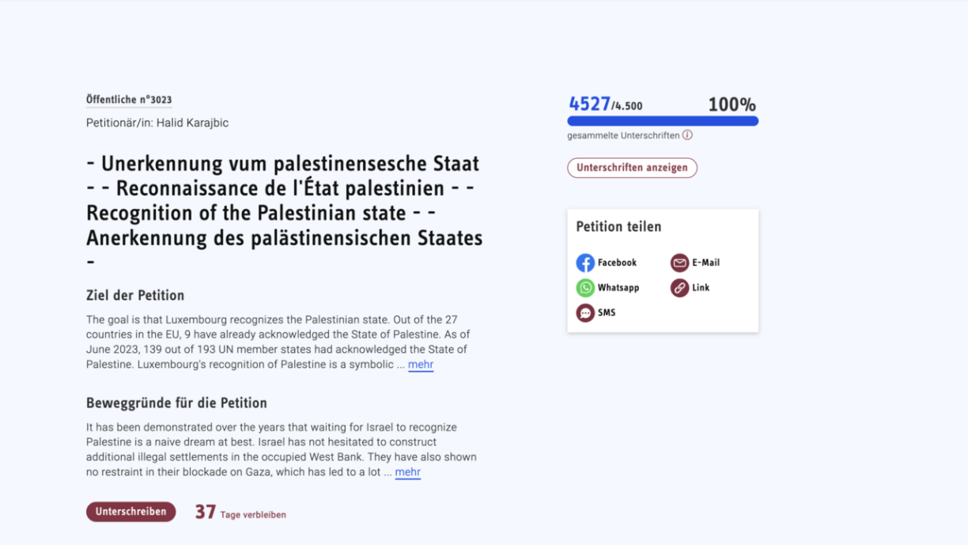
Task: Click the 37 Tage verbleiben counter
Action: pos(240,513)
